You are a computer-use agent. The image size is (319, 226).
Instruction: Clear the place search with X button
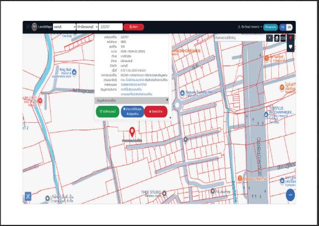coord(269,38)
